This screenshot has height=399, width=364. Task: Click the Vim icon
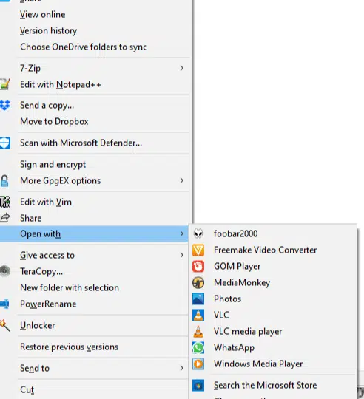(x=5, y=202)
